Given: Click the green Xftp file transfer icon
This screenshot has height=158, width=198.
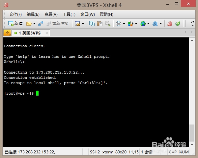Looking at the screenshot, I should click(178, 24).
